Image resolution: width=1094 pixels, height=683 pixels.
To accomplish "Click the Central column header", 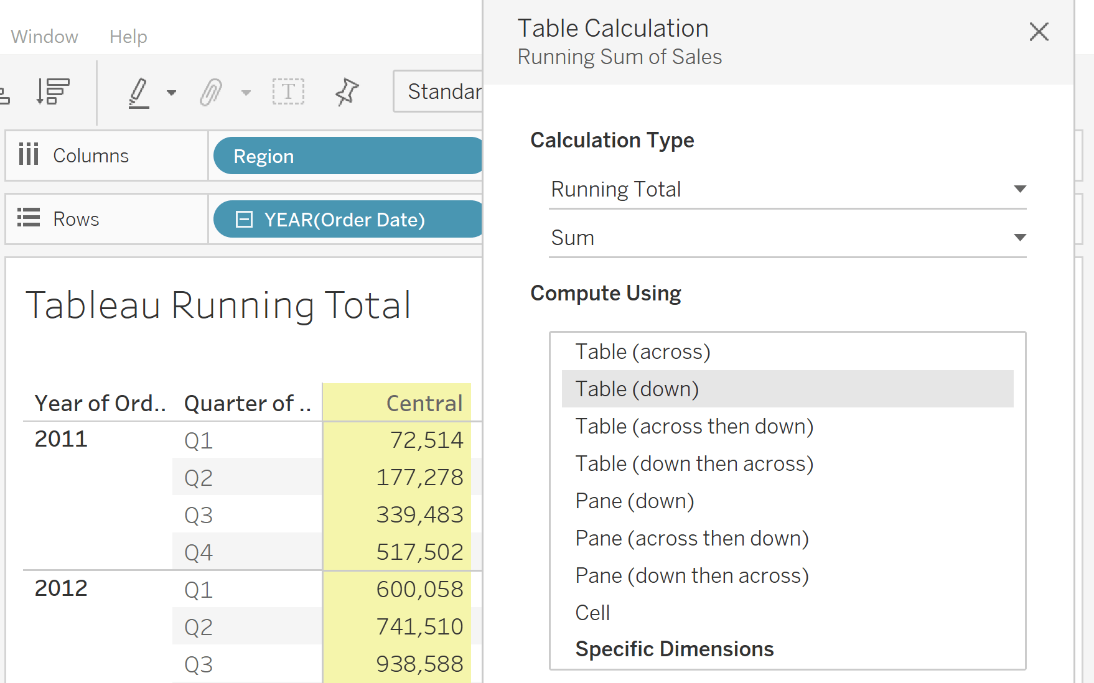I will click(x=424, y=404).
